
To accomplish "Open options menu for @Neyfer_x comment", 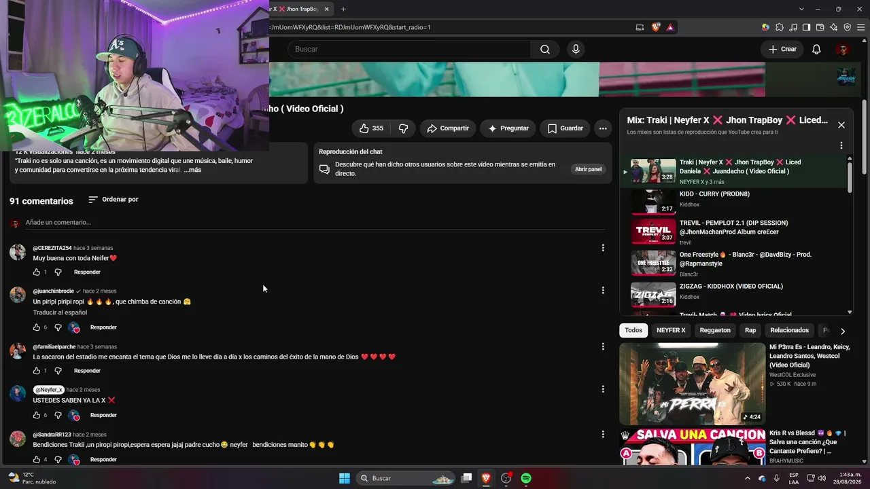I will coord(602,389).
